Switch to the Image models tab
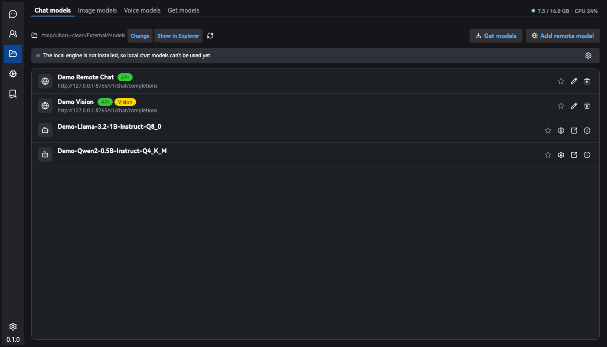 pos(98,10)
